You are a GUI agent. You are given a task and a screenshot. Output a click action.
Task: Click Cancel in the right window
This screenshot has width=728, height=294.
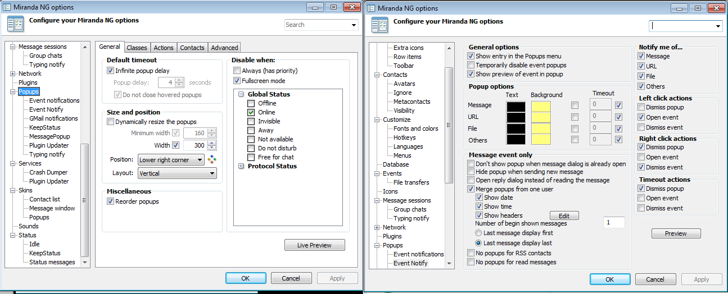tap(655, 279)
